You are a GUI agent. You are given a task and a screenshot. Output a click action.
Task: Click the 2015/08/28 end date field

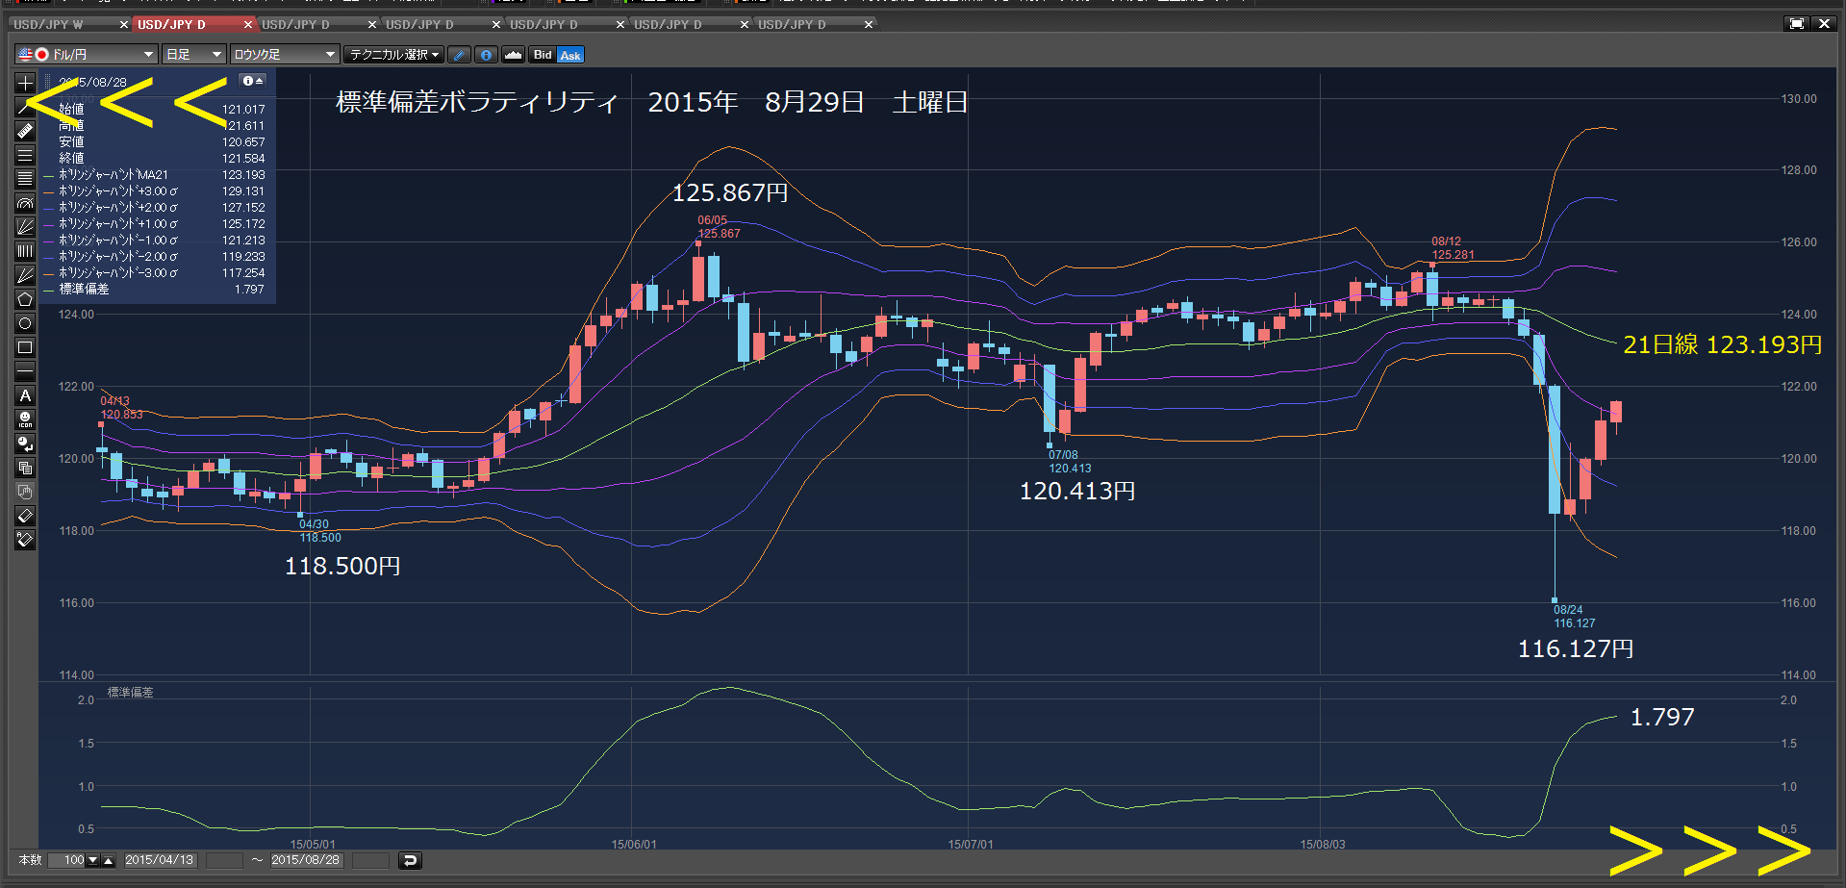(305, 860)
